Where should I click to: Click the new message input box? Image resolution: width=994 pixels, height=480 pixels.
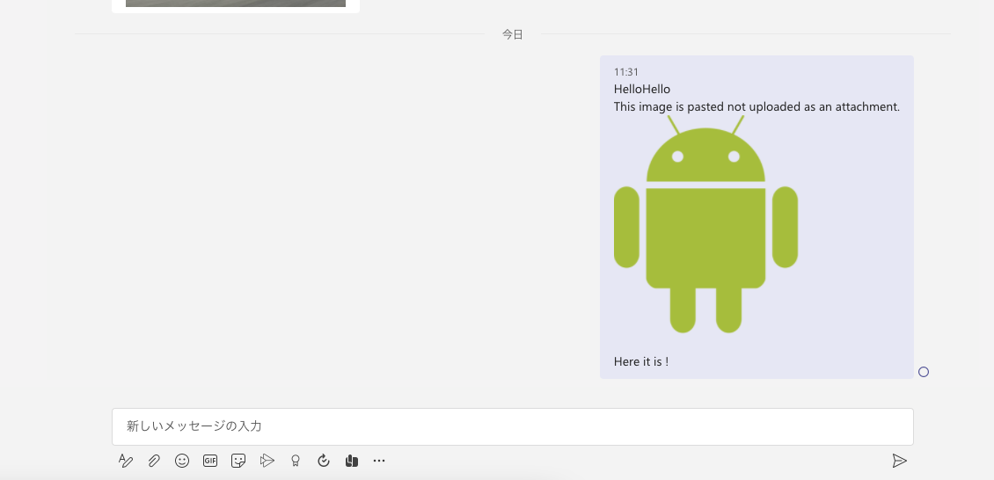click(513, 426)
